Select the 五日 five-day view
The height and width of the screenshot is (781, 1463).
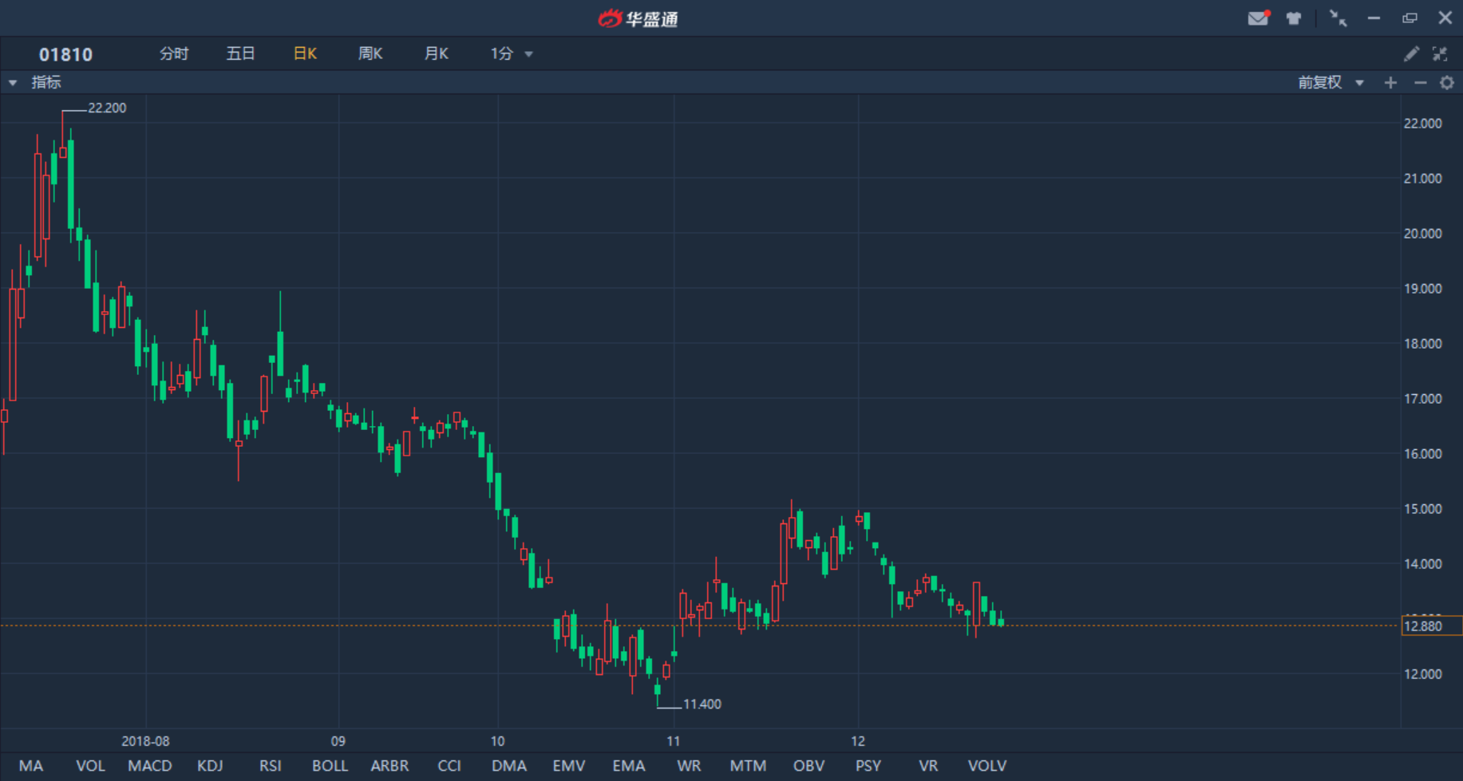[x=240, y=53]
